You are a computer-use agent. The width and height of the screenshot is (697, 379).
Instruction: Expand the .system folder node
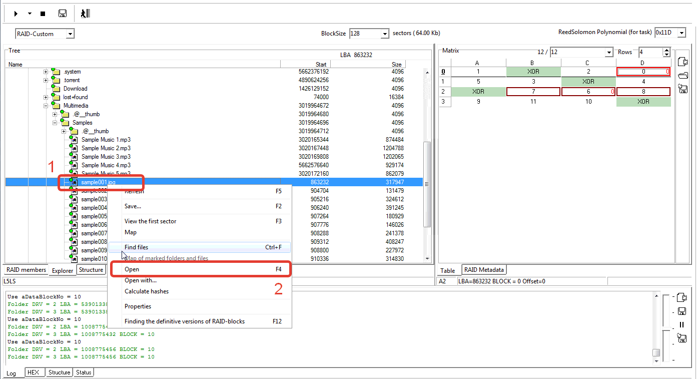(46, 72)
